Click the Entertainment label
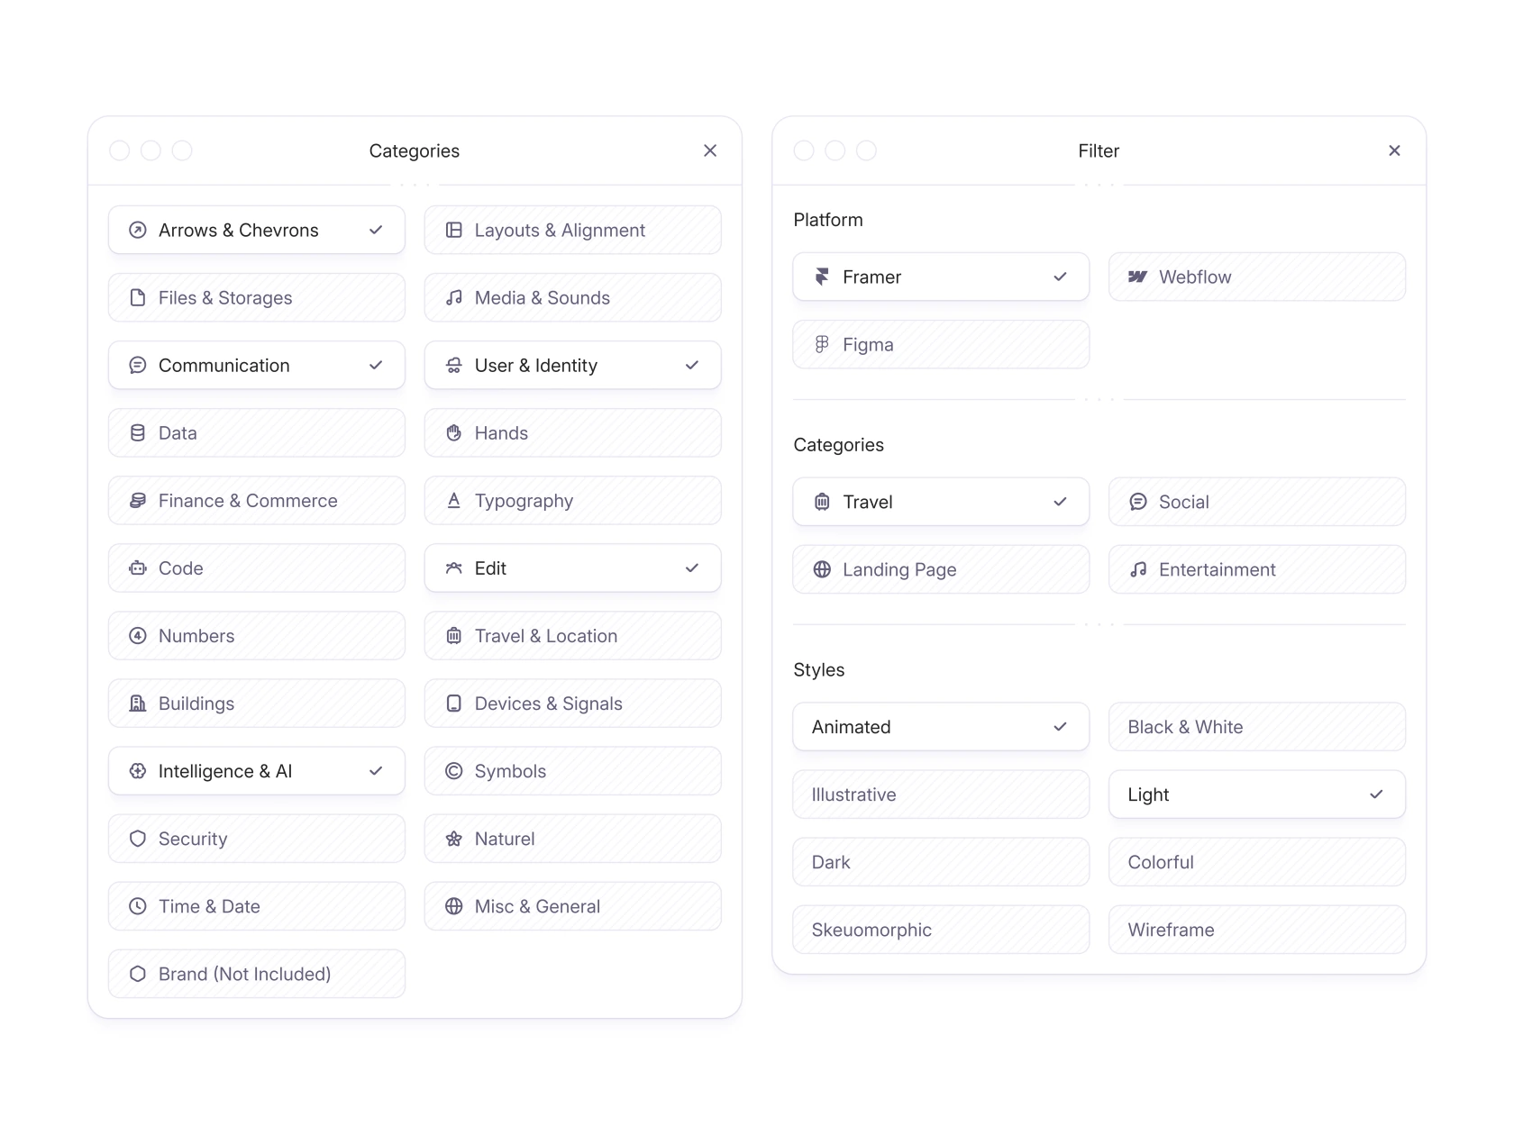Viewport: 1514px width, 1135px height. point(1217,569)
